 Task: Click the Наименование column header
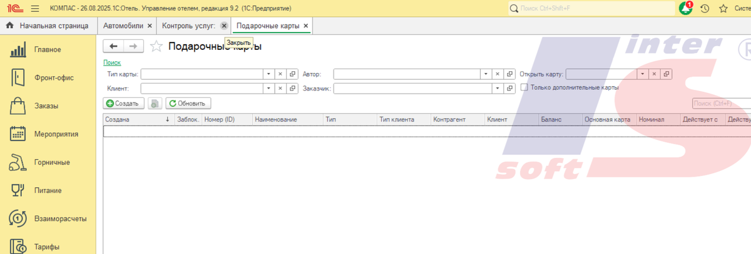click(x=288, y=119)
